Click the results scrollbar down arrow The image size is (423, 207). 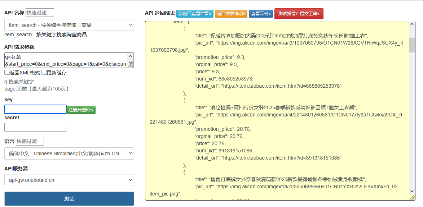point(412,190)
